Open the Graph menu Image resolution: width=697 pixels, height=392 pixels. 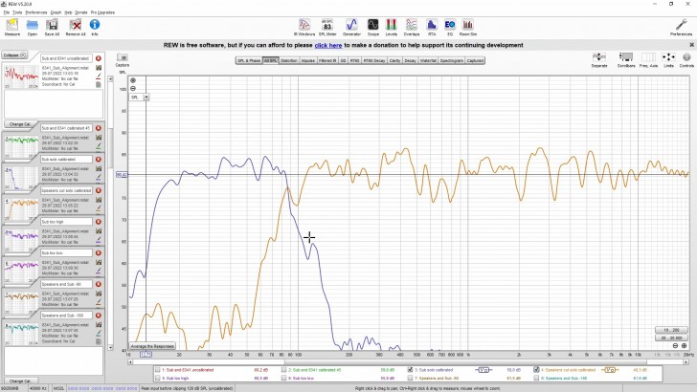tap(56, 12)
